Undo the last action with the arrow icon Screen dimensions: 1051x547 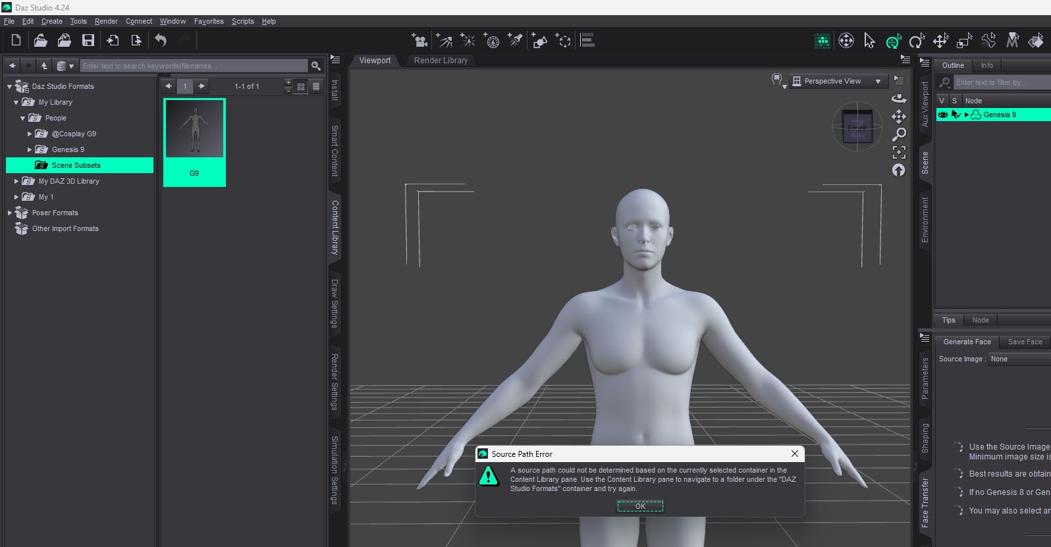tap(161, 40)
